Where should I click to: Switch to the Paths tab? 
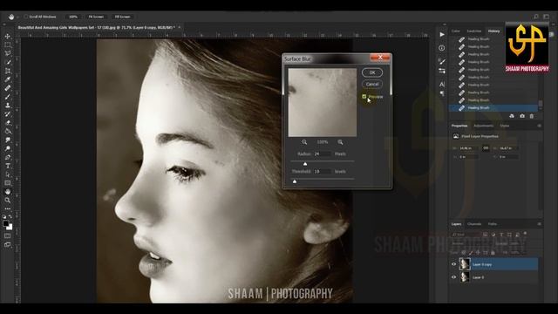point(492,224)
